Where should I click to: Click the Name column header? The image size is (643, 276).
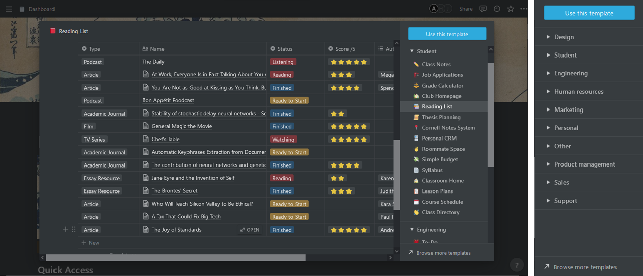[x=203, y=49]
